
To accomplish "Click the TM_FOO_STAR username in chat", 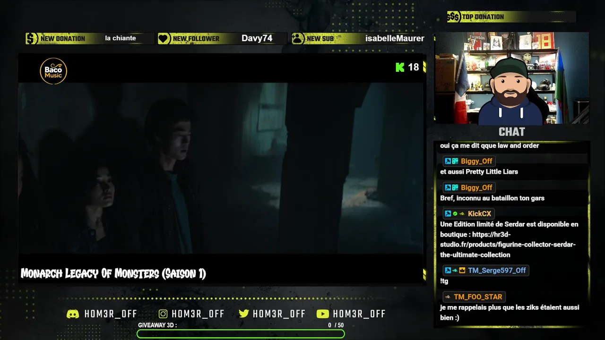I will click(x=478, y=297).
